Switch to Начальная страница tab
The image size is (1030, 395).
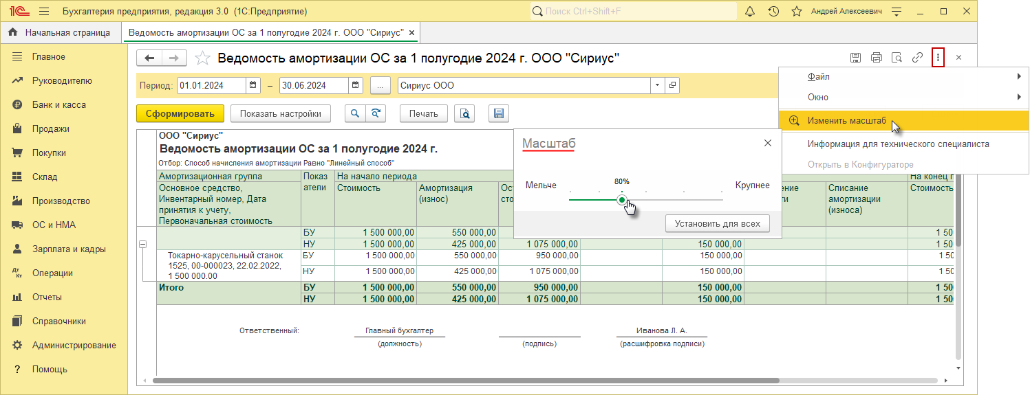(61, 32)
